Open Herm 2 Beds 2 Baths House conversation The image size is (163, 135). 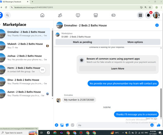coord(25,70)
